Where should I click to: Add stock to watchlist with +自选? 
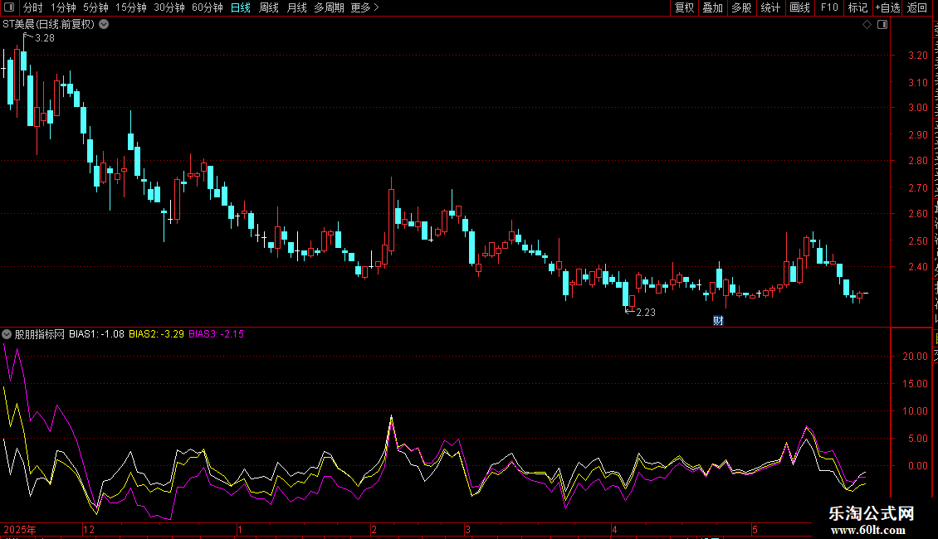coord(887,7)
